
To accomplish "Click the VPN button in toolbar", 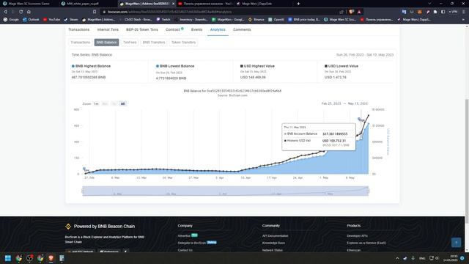I will click(x=453, y=12).
